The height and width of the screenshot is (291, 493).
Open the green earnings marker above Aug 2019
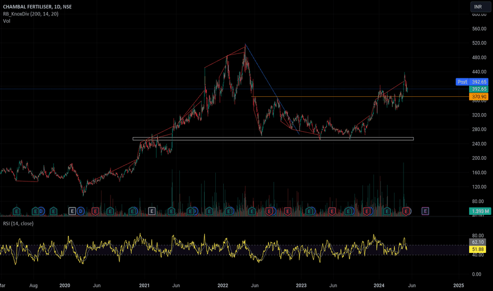pyautogui.click(x=35, y=212)
